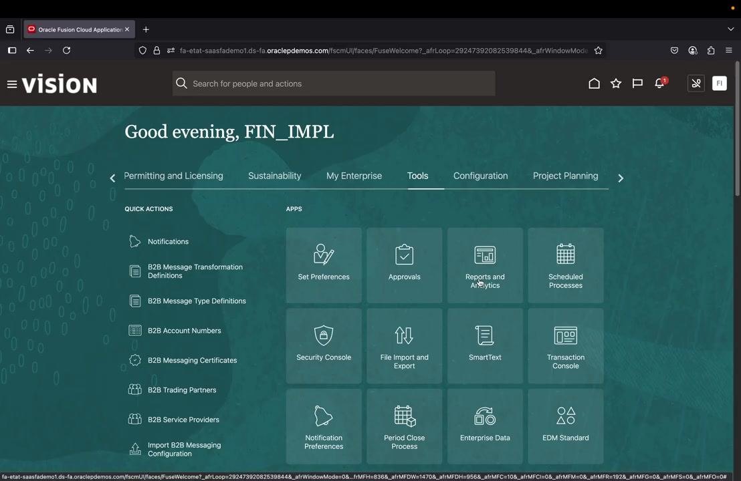Open File Import and Export
Viewport: 741px width, 481px height.
point(405,346)
